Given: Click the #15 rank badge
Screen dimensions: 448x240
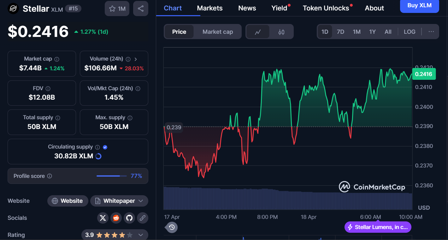Looking at the screenshot, I should [73, 9].
